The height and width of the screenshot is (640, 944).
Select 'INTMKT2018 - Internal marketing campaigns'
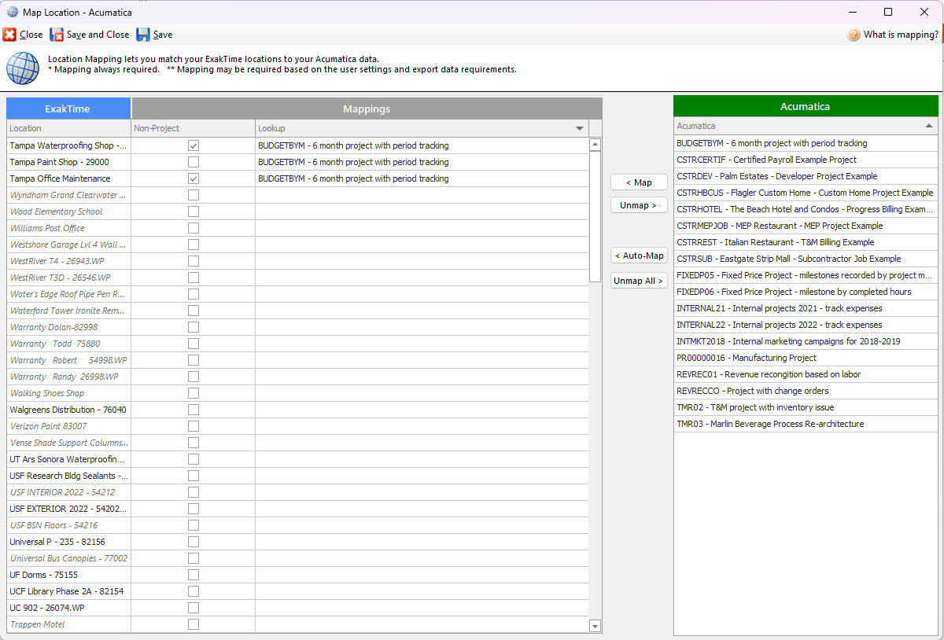pos(806,341)
